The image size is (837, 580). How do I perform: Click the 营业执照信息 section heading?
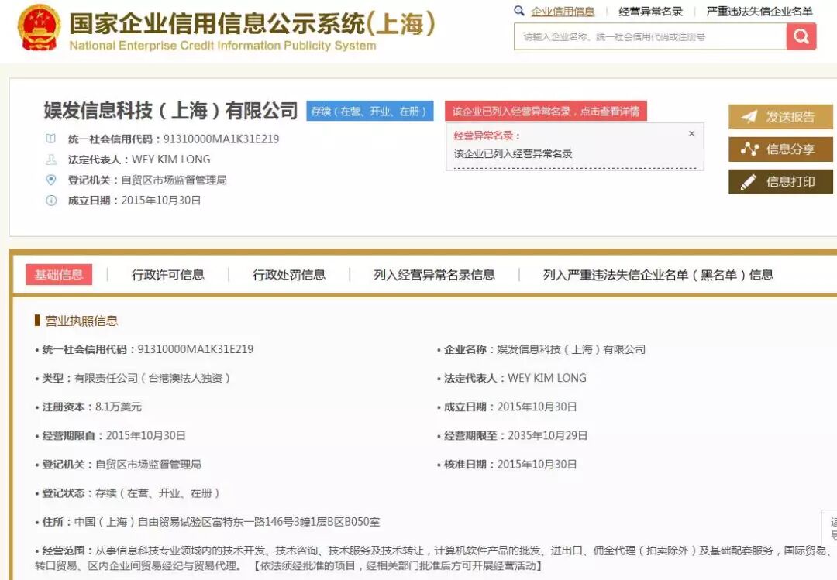click(81, 321)
